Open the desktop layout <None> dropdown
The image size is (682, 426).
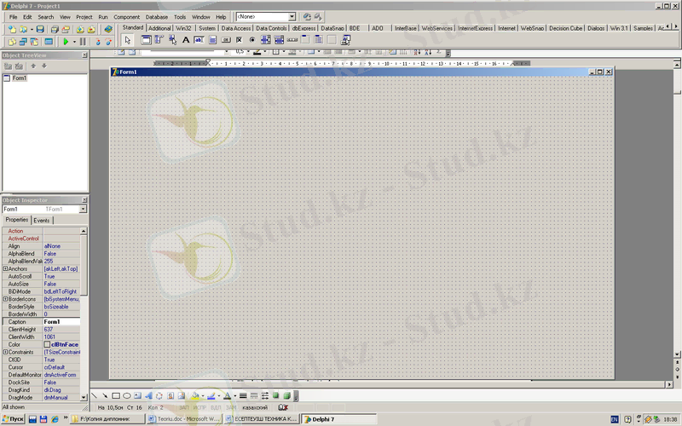coord(292,16)
